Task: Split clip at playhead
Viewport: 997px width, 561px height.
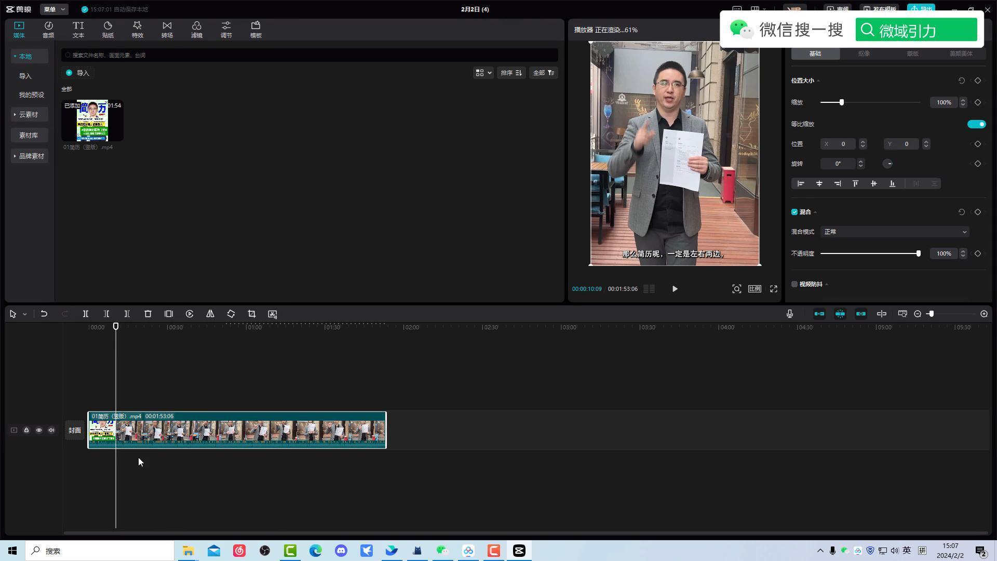Action: pyautogui.click(x=86, y=314)
